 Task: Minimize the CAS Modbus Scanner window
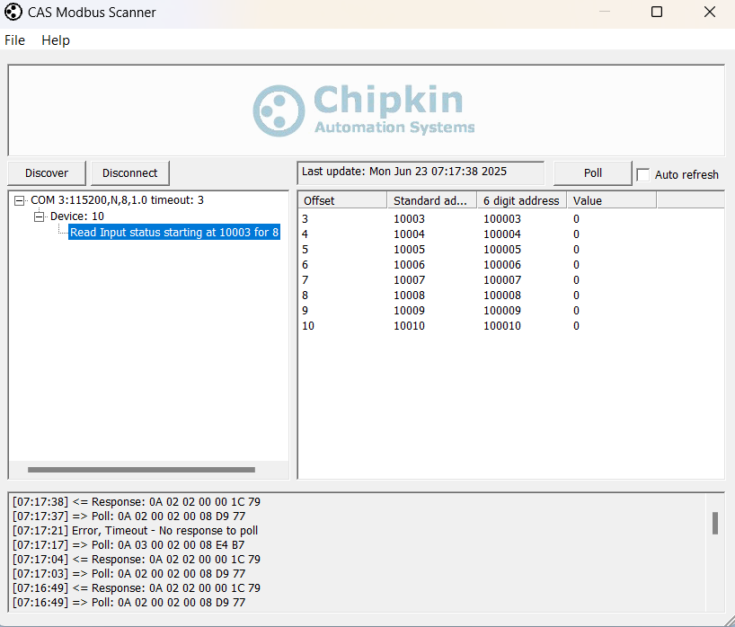[605, 12]
